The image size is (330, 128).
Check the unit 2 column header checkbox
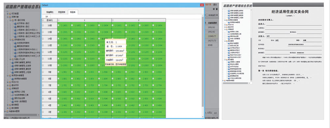pyautogui.click(x=113, y=20)
